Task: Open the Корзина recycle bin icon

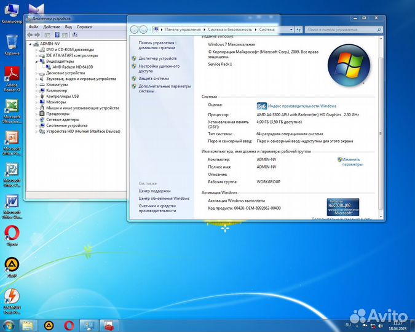Action: point(12,44)
